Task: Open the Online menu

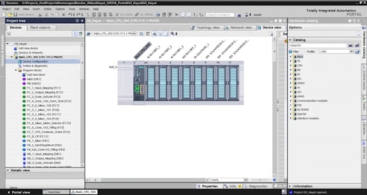Action: [47, 9]
